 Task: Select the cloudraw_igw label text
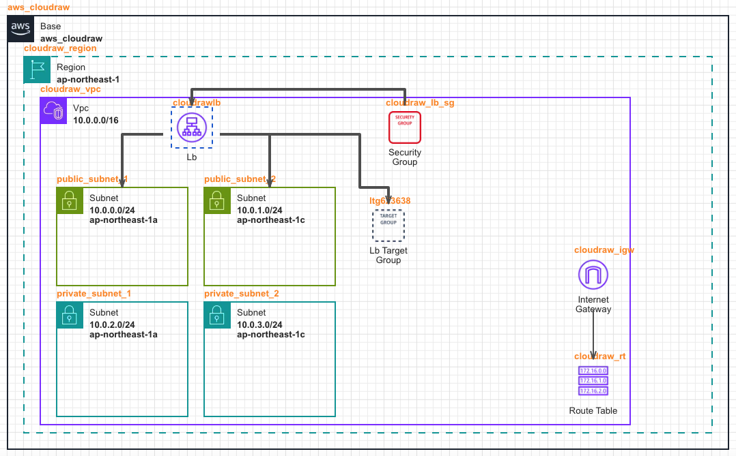pyautogui.click(x=604, y=250)
